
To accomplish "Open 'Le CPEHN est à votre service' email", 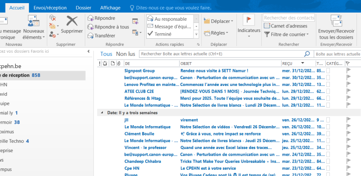I will [208, 168].
